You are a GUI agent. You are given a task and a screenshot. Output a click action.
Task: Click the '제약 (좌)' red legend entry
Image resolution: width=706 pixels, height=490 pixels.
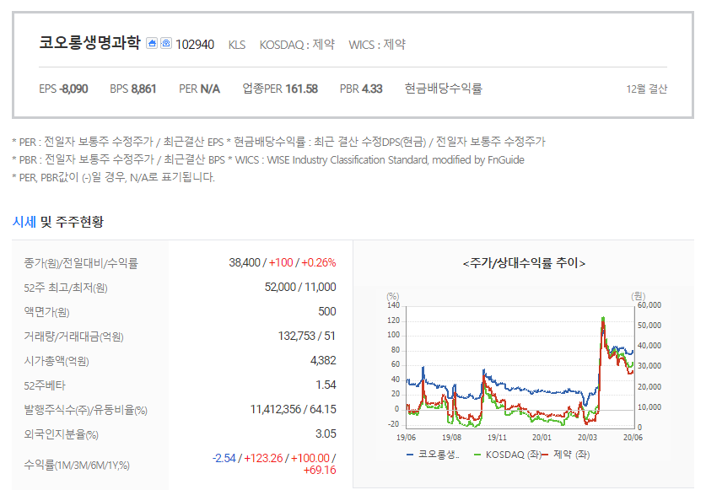(567, 455)
